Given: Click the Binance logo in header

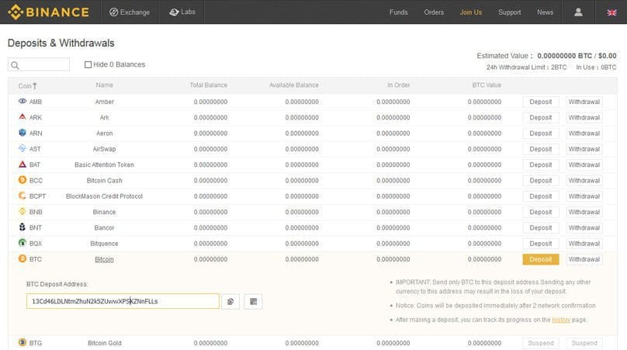Looking at the screenshot, I should point(48,12).
